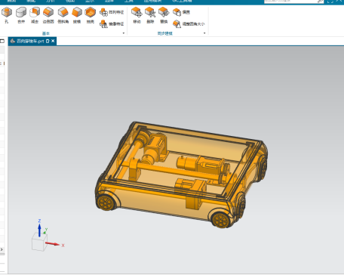Click the Delete Face (删除) icon
The height and width of the screenshot is (275, 344).
(150, 15)
